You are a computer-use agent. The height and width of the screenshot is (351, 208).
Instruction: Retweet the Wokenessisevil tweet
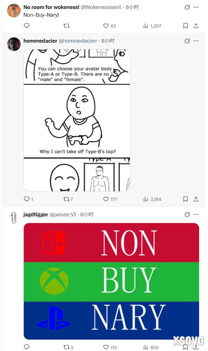click(x=66, y=26)
